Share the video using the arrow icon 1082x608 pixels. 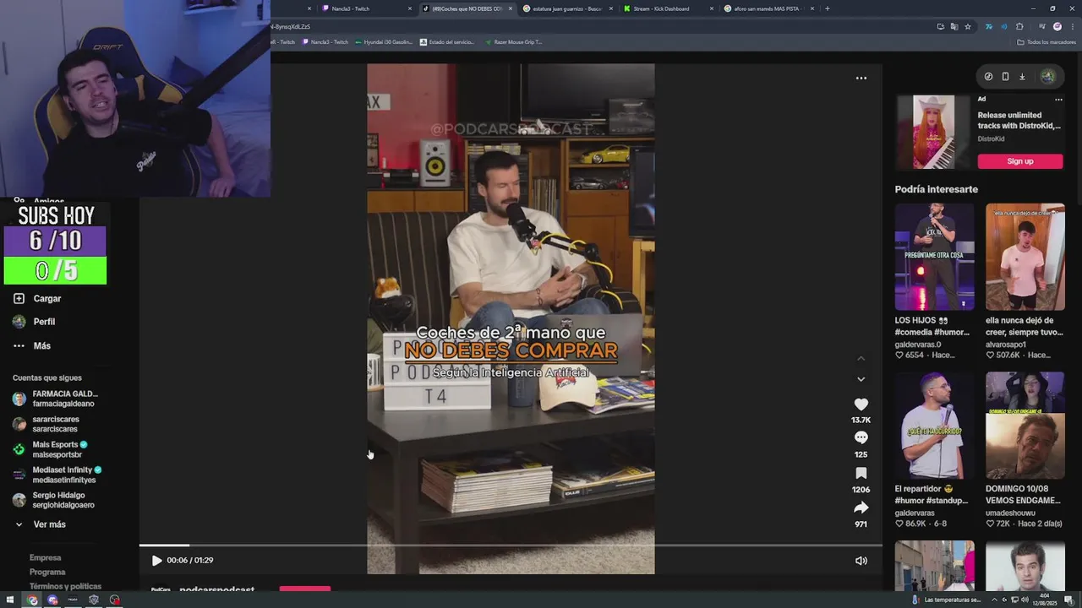coord(861,508)
